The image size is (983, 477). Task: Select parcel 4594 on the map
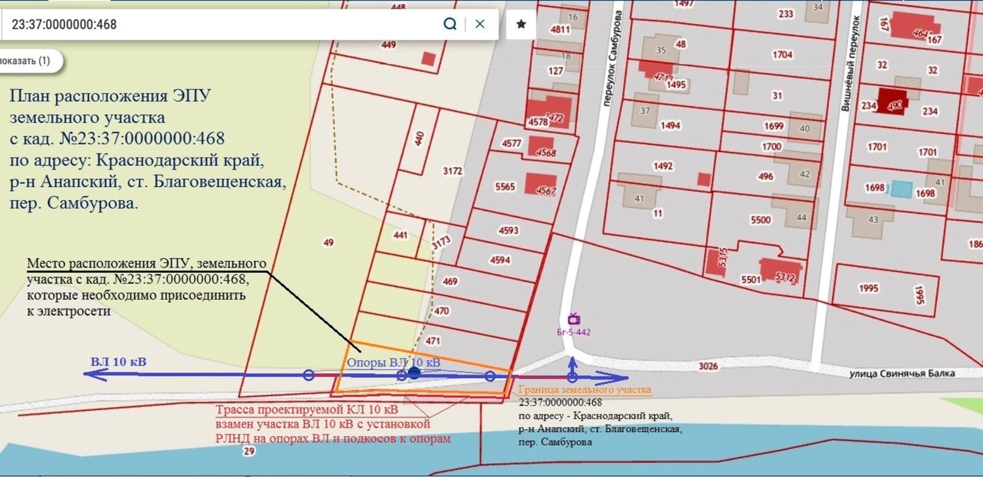[x=500, y=260]
